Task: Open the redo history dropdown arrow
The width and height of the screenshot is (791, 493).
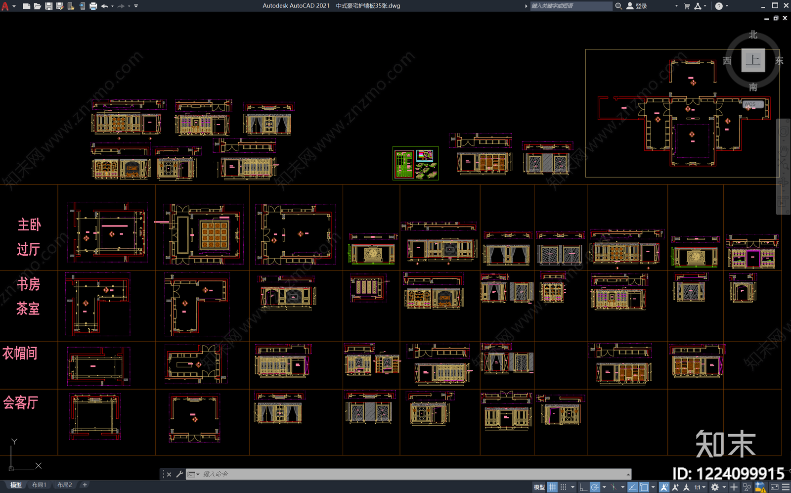Action: (x=129, y=6)
